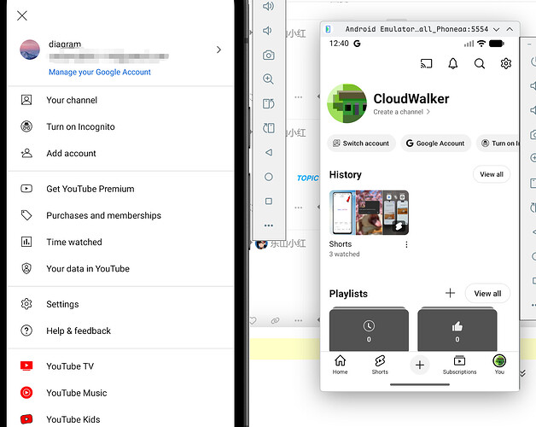536x427 pixels.
Task: Tap the search magnifier icon
Action: (x=480, y=64)
